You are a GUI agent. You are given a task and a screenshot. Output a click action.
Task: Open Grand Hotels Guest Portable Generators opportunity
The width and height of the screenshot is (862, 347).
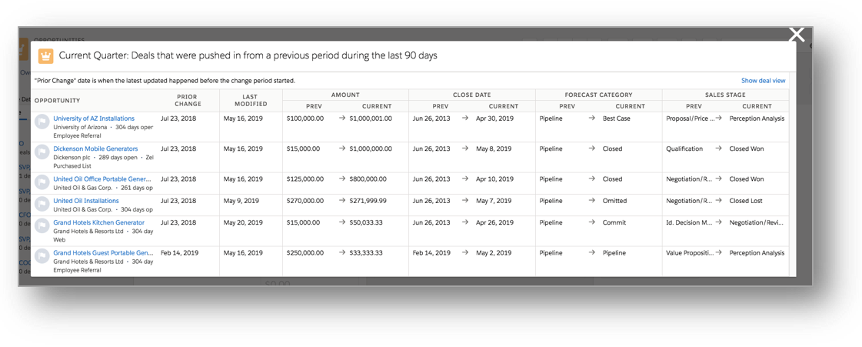pyautogui.click(x=103, y=252)
